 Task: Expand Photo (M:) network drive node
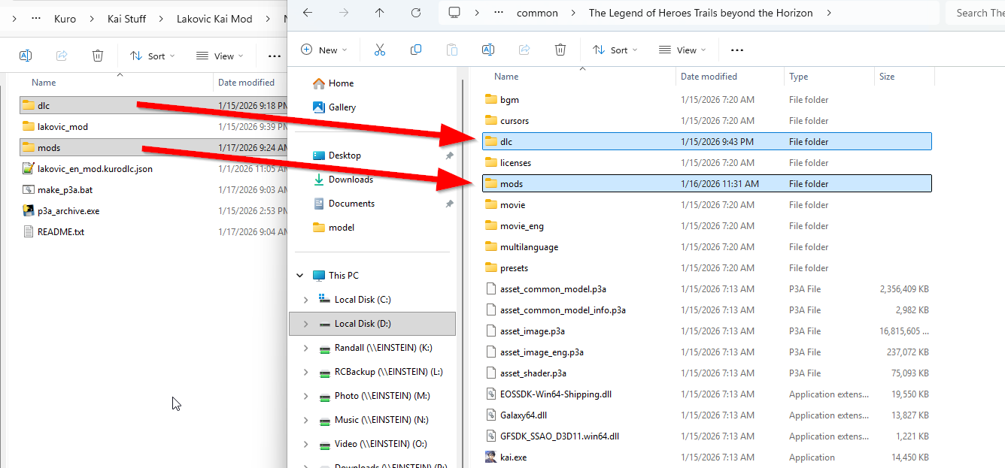[305, 396]
